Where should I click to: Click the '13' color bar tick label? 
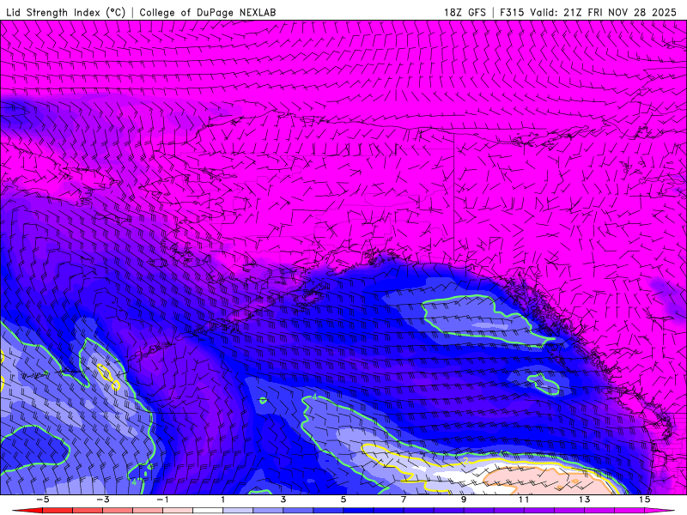[584, 500]
